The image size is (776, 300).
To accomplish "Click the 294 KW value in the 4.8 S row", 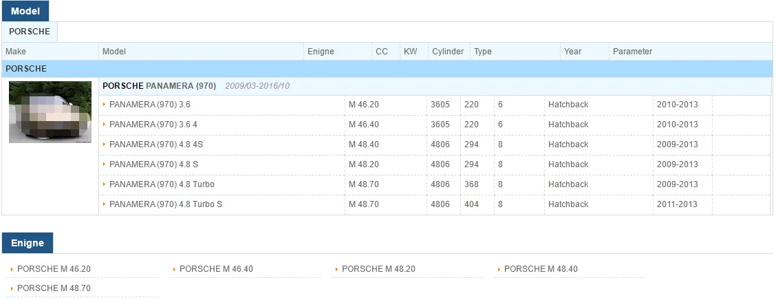I will click(472, 164).
